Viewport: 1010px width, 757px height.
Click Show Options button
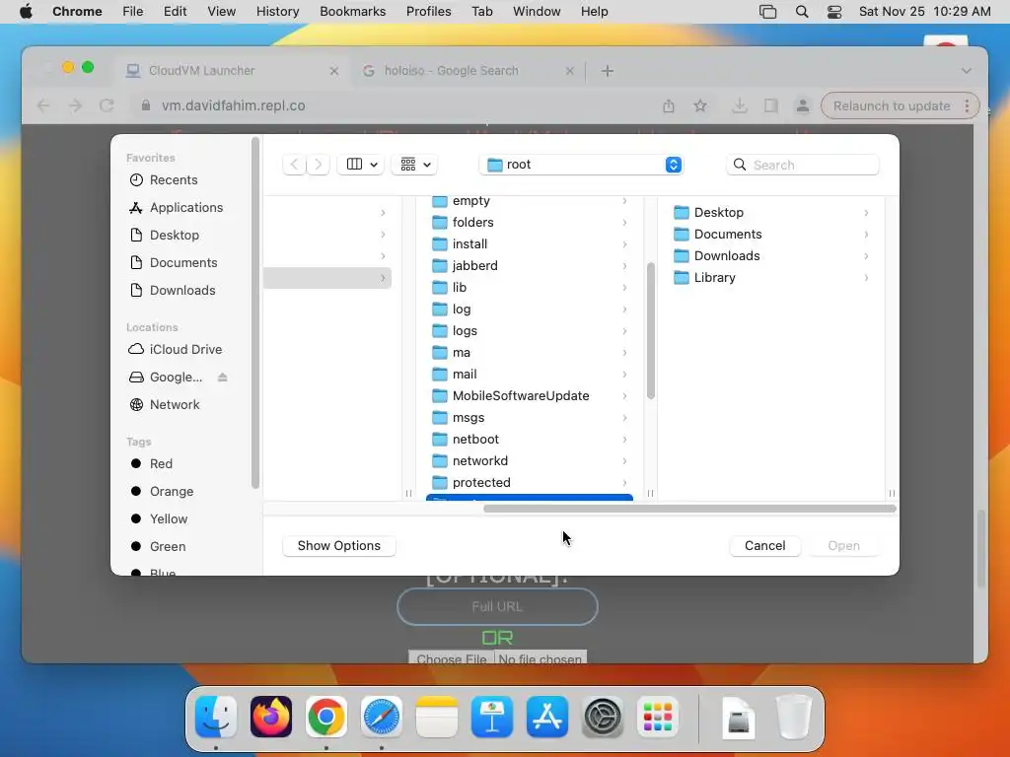pyautogui.click(x=339, y=546)
